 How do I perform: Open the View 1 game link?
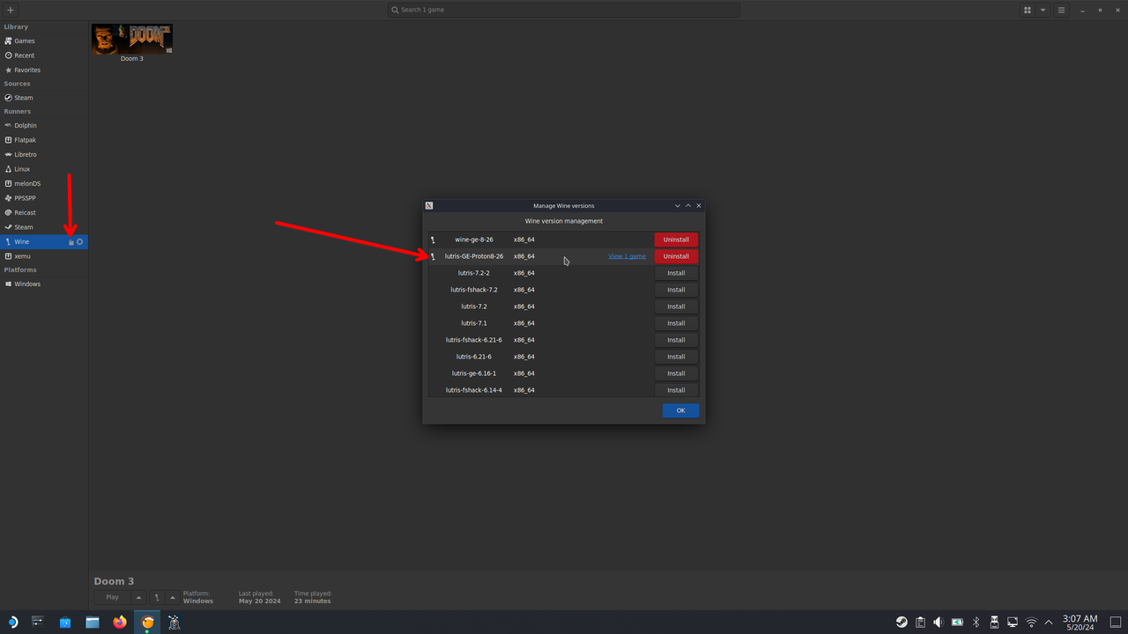pos(627,256)
